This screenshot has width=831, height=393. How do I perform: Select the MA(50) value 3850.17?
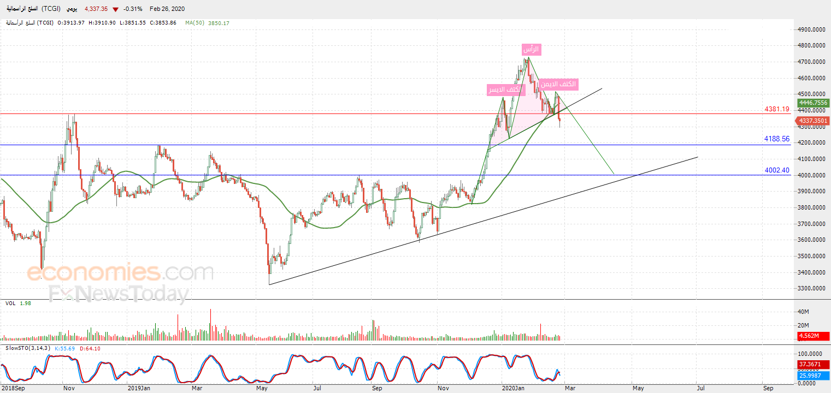click(219, 23)
